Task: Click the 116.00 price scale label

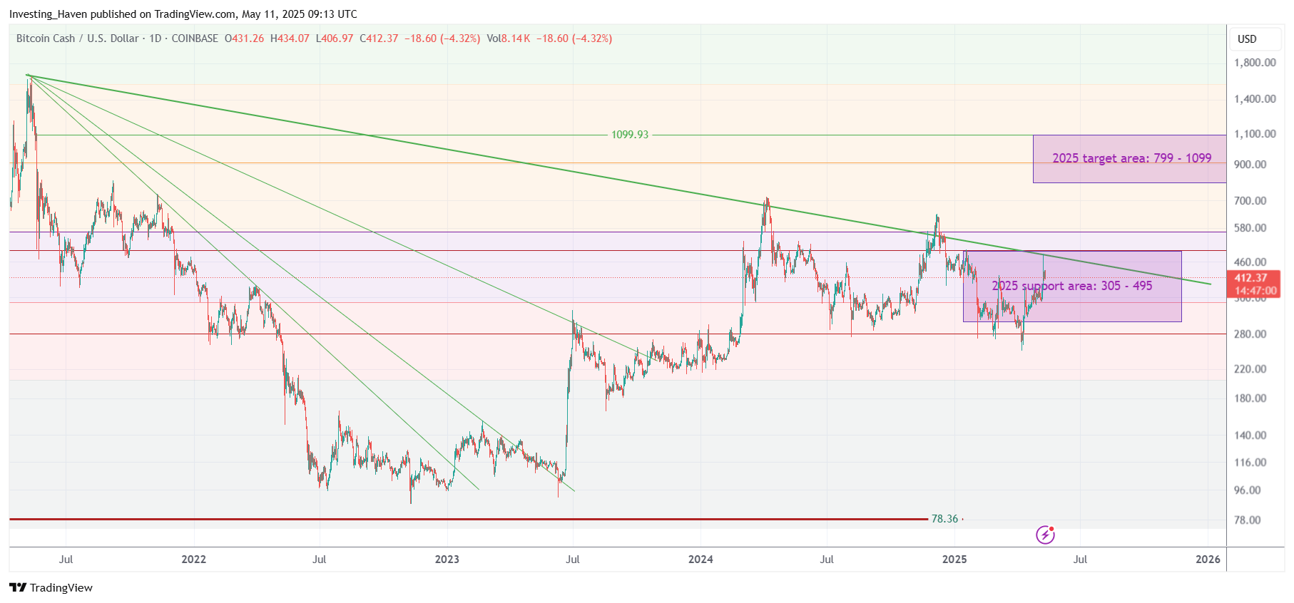Action: 1250,463
